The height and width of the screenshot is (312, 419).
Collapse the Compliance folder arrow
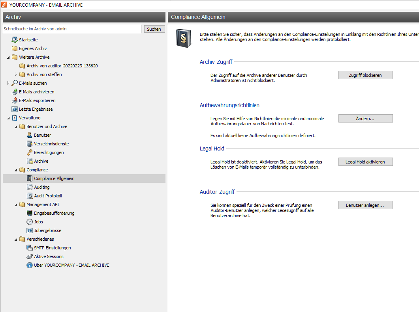pos(16,170)
